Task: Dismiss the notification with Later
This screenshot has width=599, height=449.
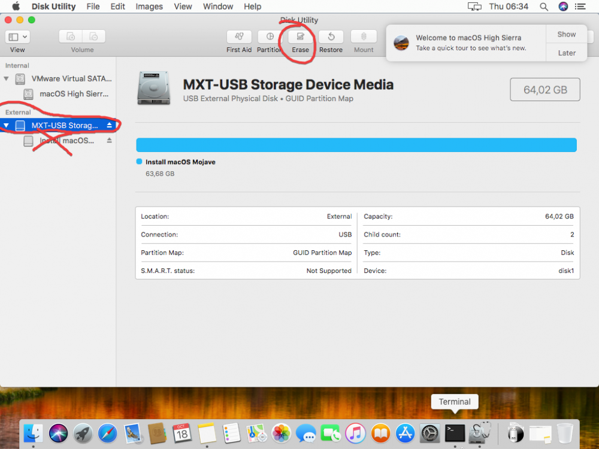Action: click(567, 53)
